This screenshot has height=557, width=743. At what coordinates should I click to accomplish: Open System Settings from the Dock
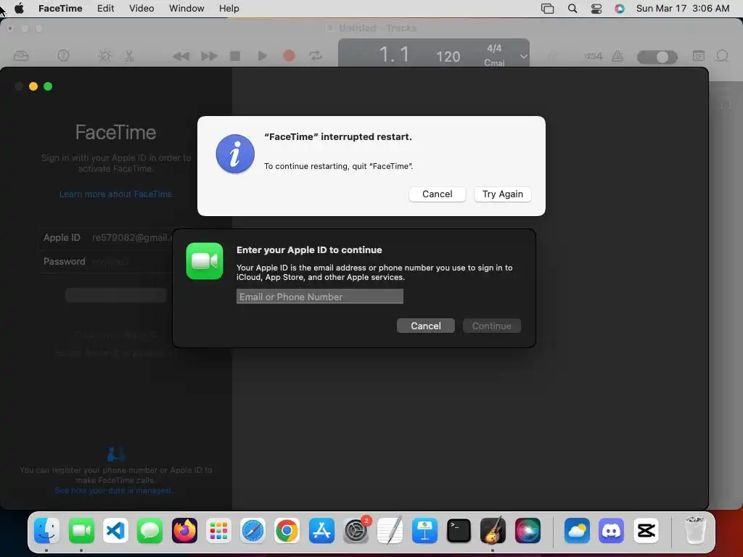click(x=356, y=530)
